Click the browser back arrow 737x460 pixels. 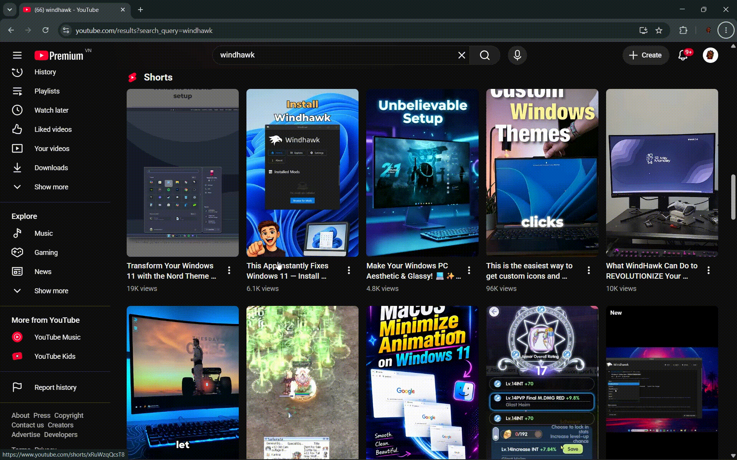[11, 30]
